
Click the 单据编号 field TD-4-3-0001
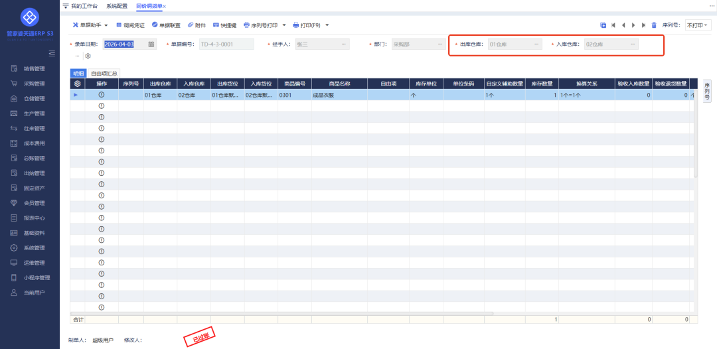226,44
